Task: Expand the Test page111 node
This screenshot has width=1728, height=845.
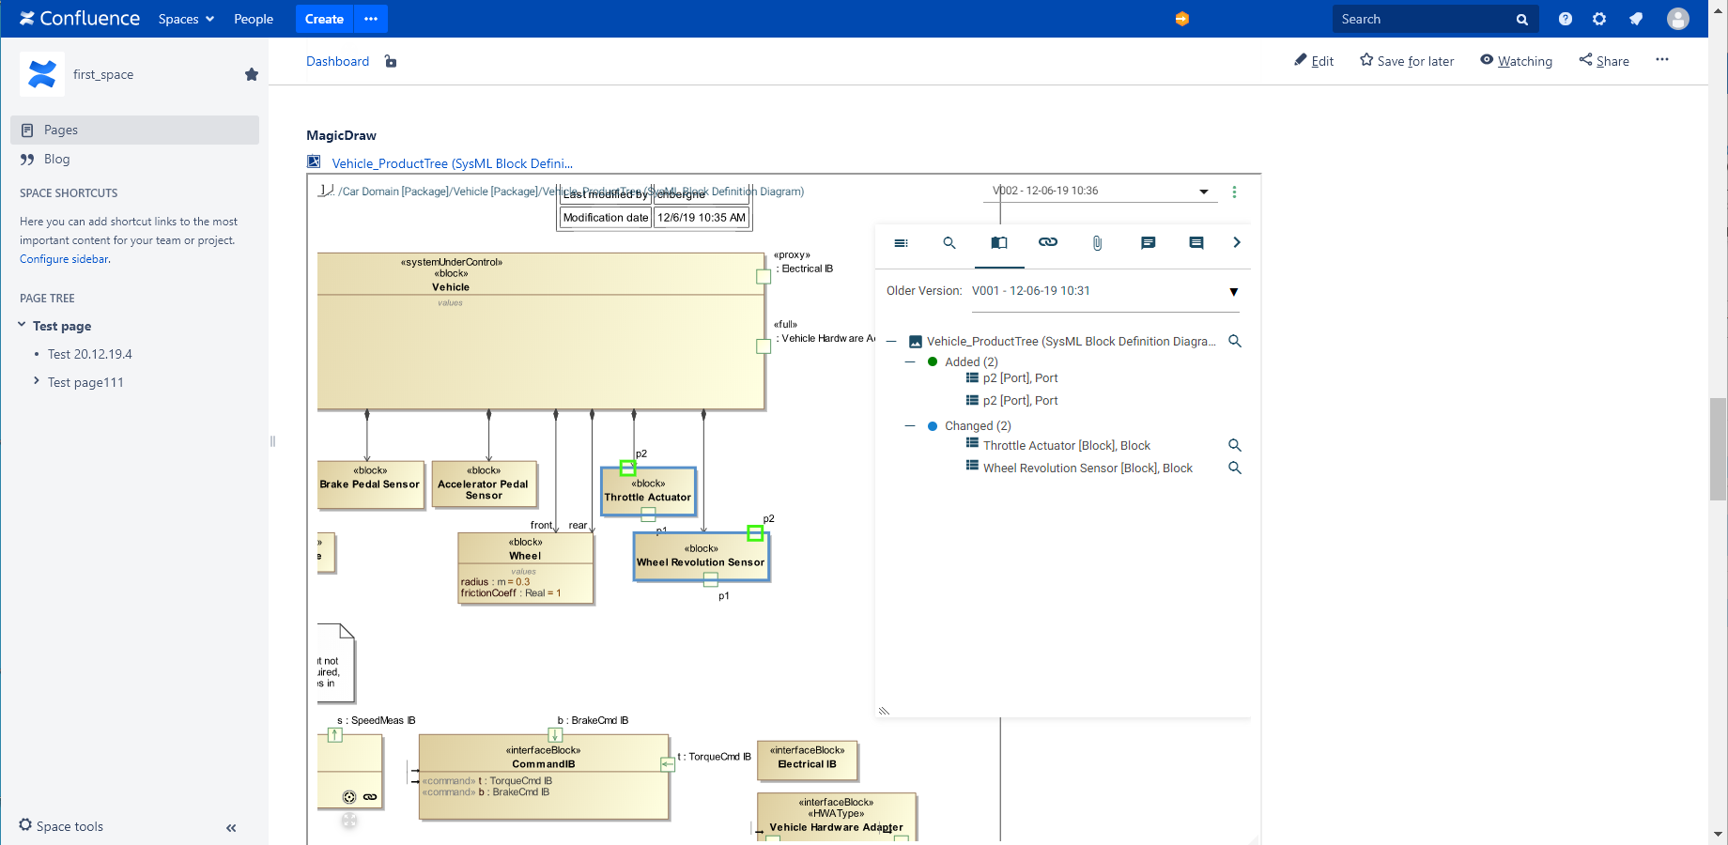Action: [36, 381]
